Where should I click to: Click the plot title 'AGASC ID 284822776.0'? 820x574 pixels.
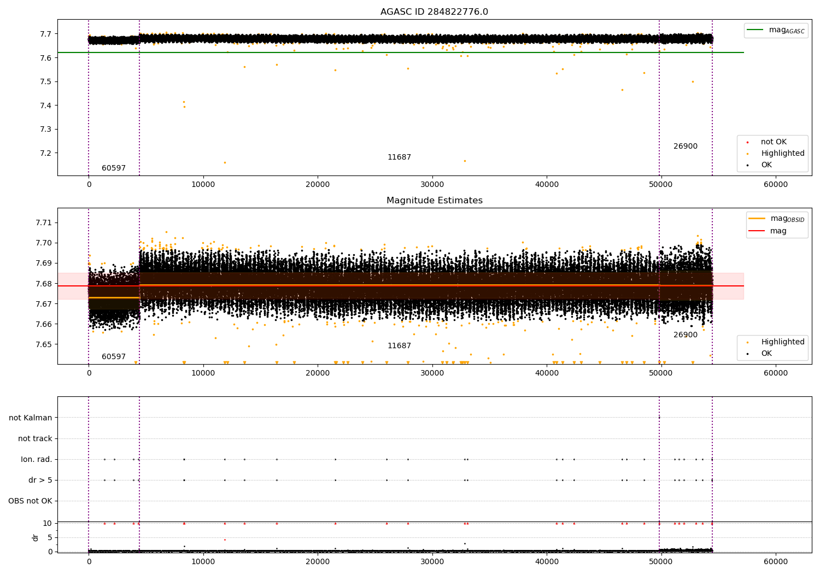434,12
